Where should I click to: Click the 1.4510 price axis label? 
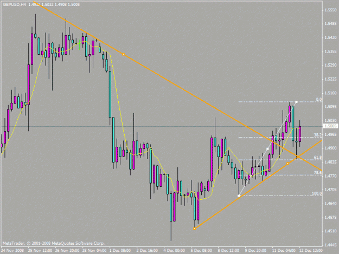[x=330, y=231]
